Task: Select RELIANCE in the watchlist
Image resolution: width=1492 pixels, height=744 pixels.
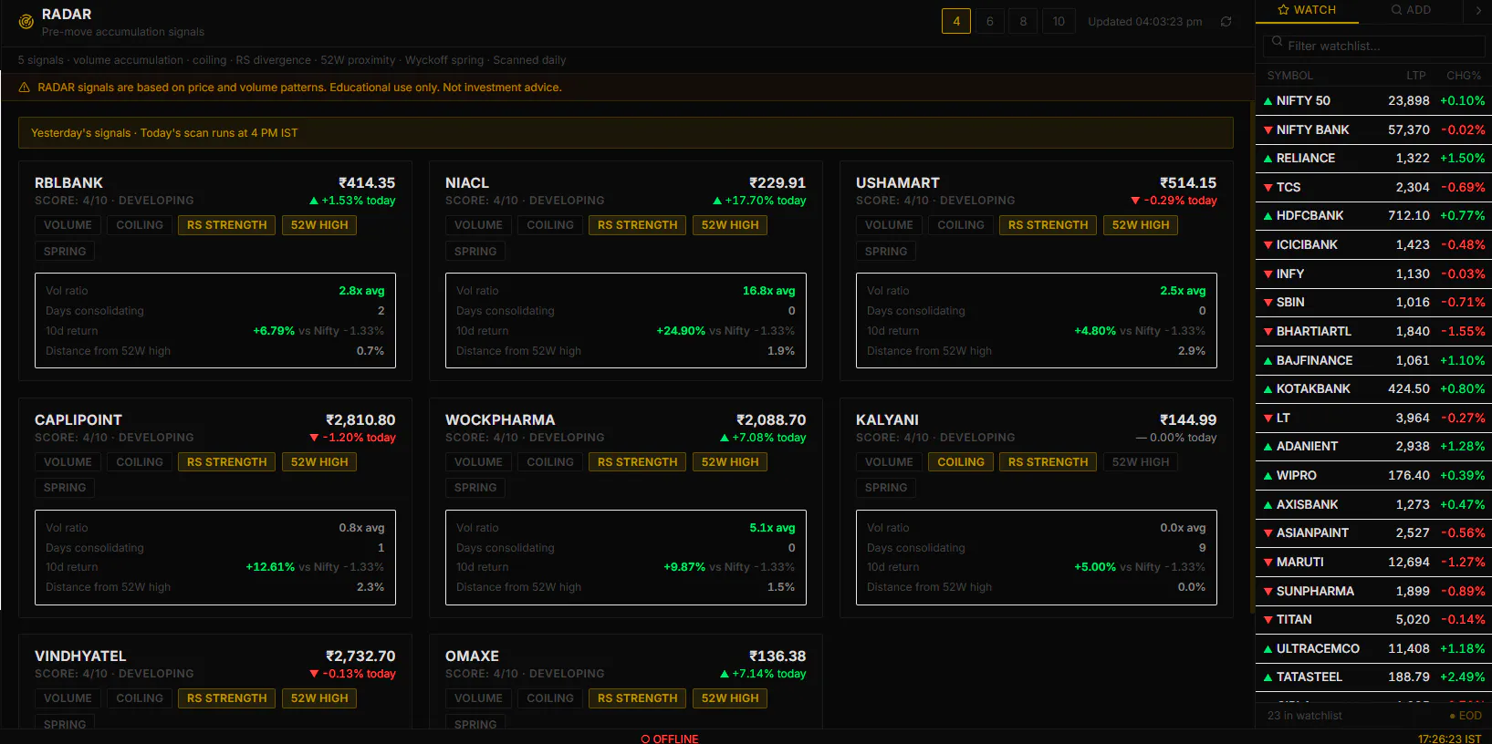Action: (1373, 159)
